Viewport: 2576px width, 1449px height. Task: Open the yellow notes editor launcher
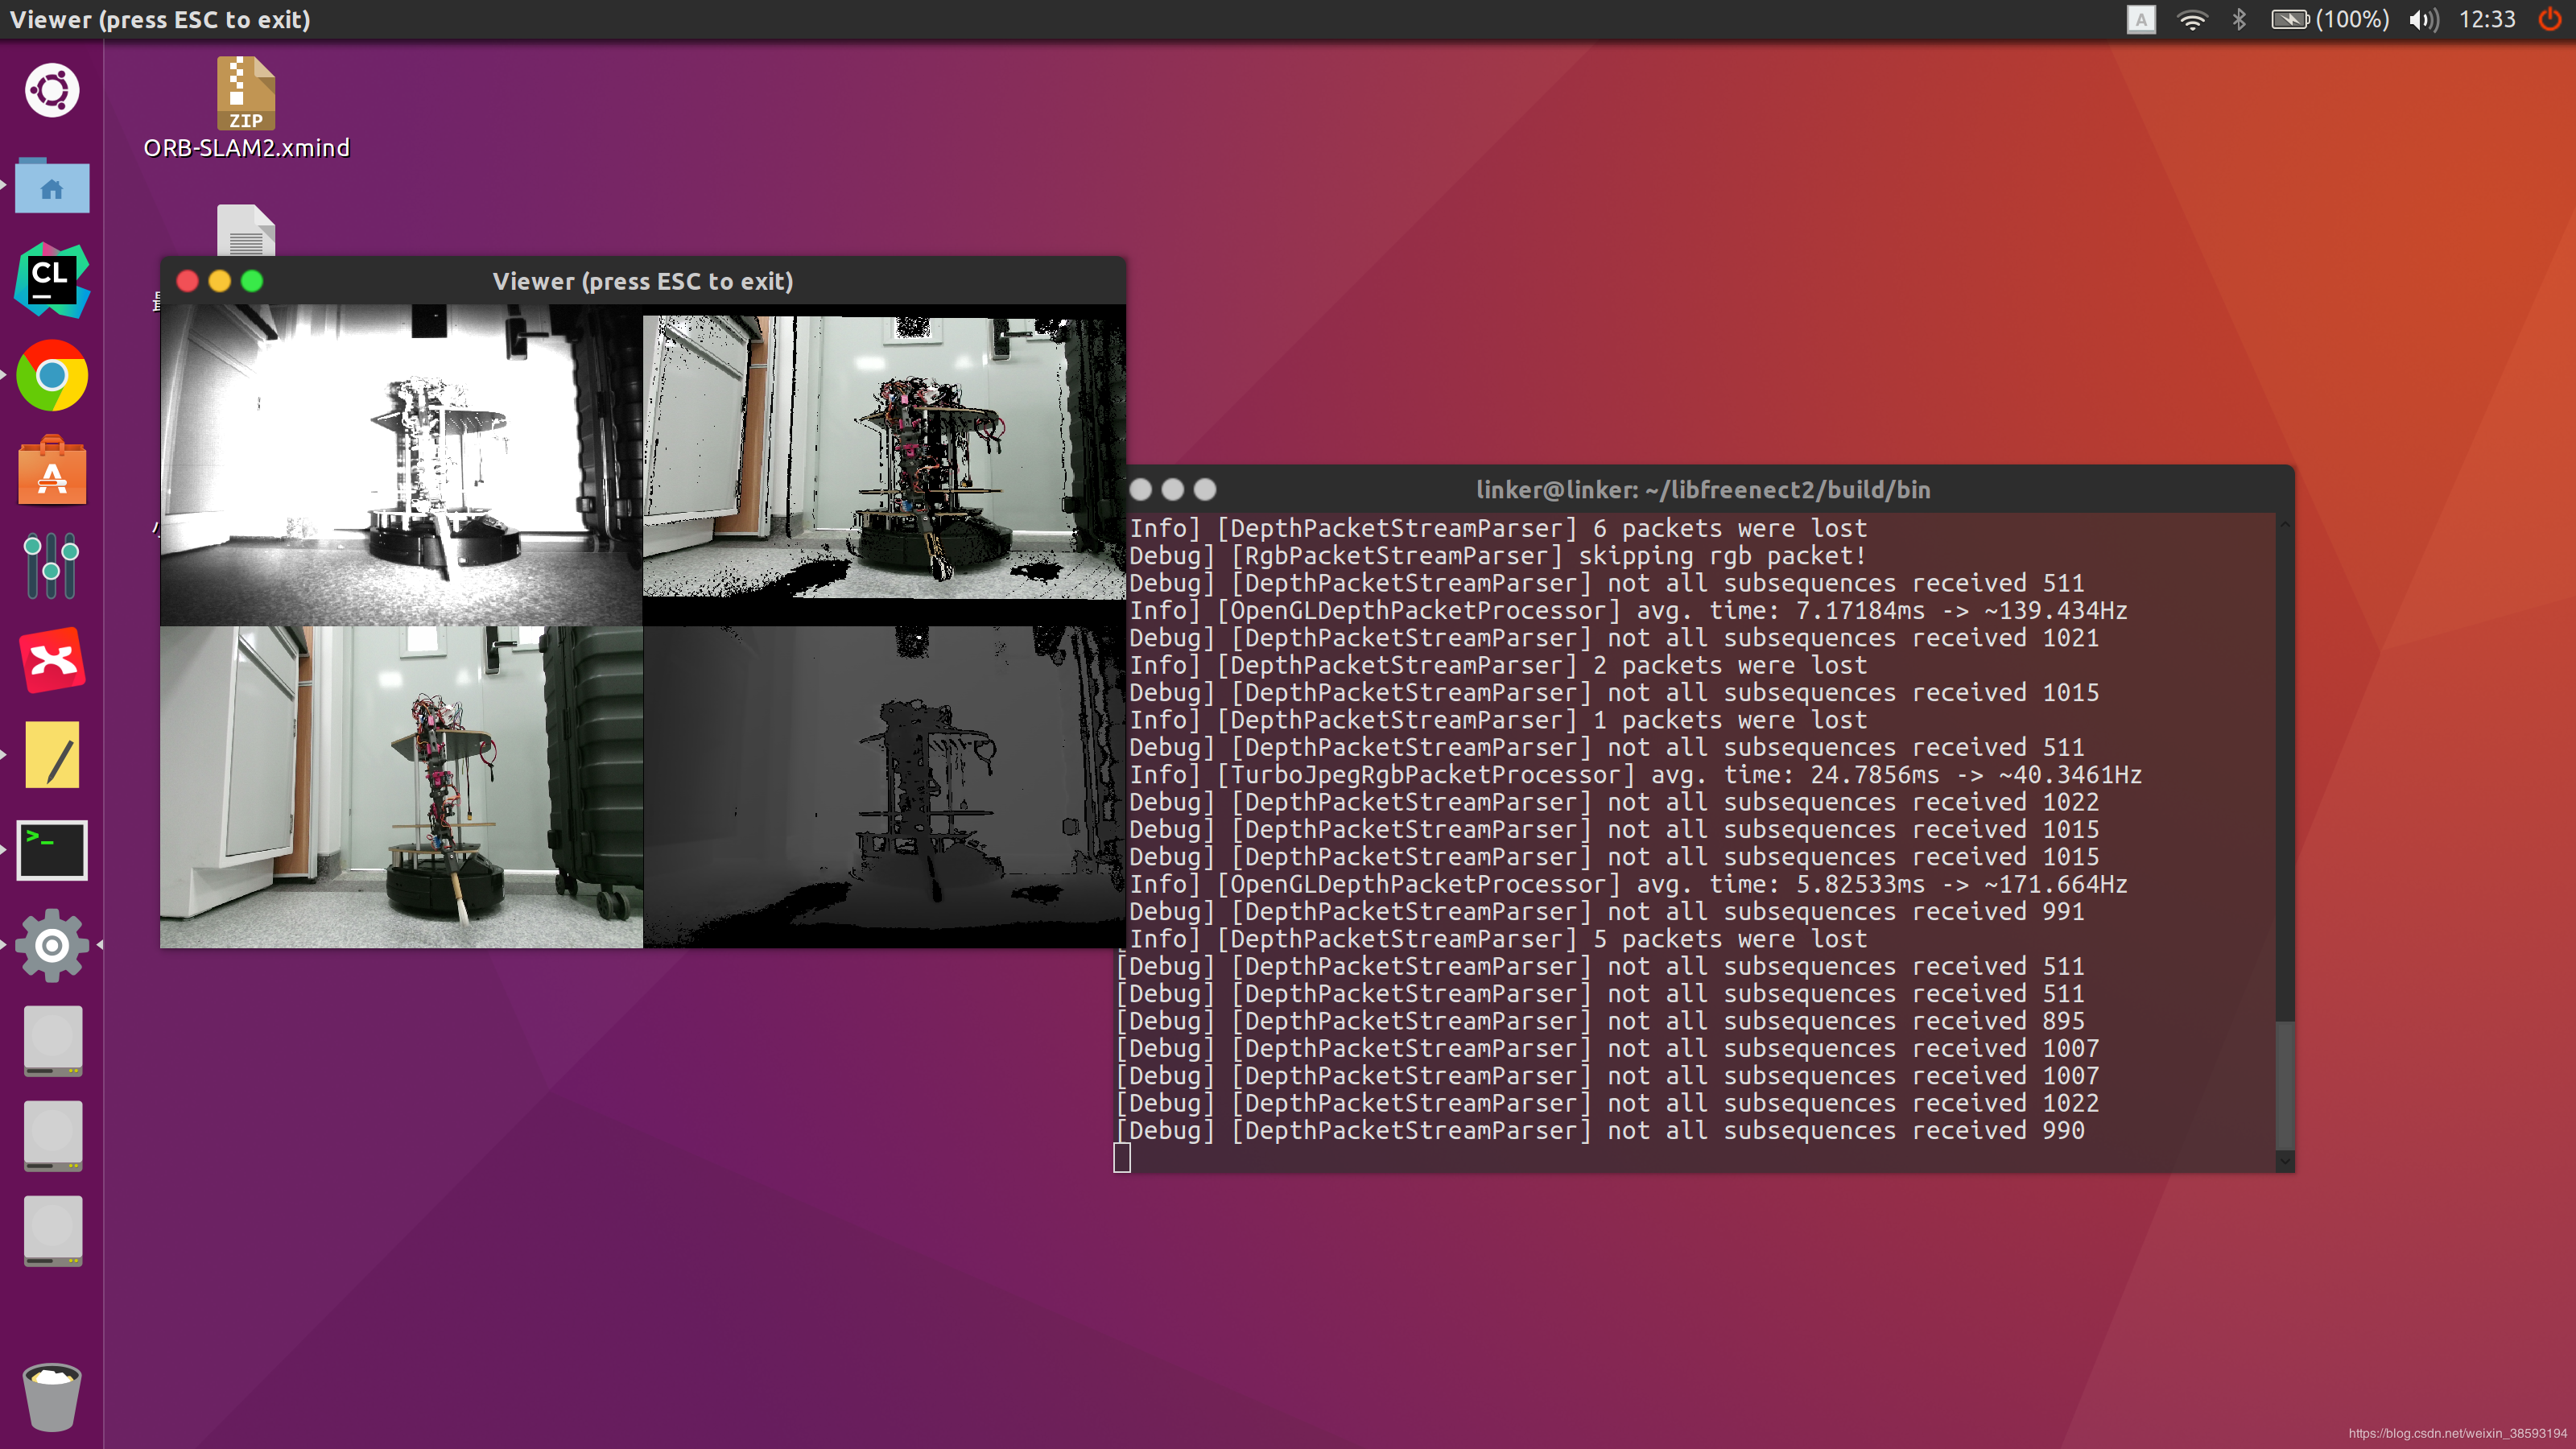52,756
